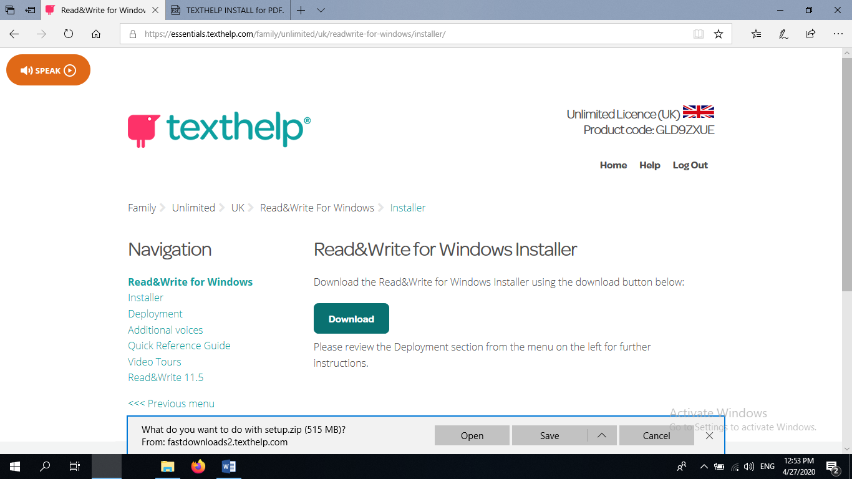Share this page icon
852x479 pixels.
(810, 34)
